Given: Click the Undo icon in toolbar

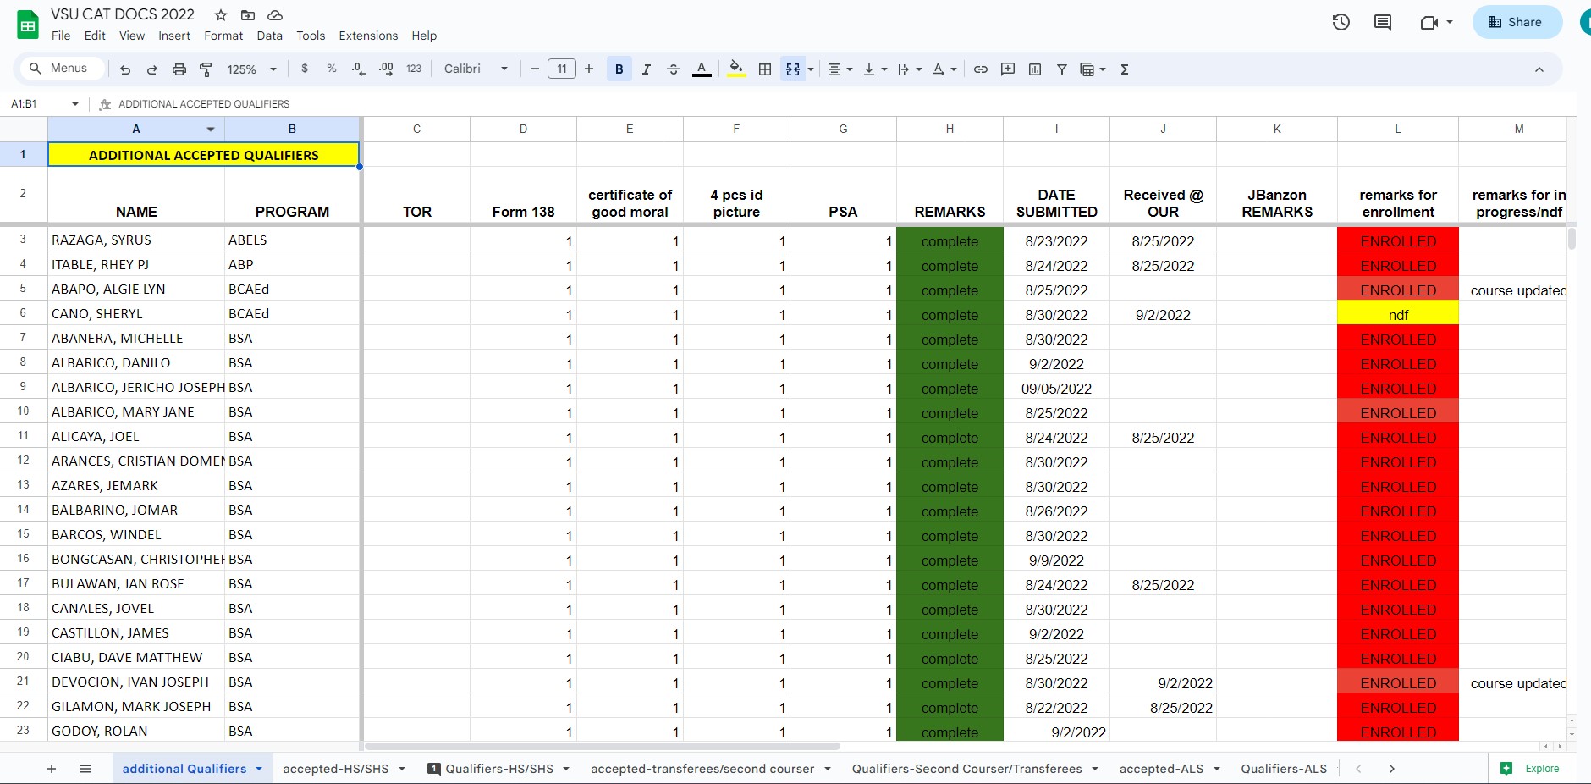Looking at the screenshot, I should pos(125,69).
